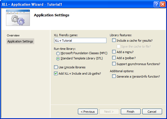The image size is (167, 119).
Task: Click the disabled Next button
Action: 109,112
